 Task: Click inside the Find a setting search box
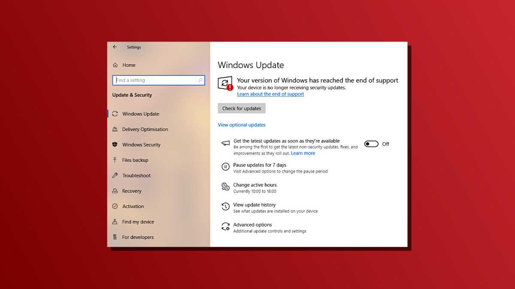click(158, 80)
